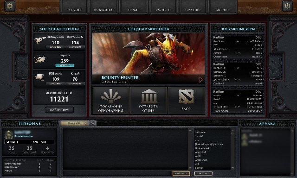
Task: Open the third popular game card
Action: [x=238, y=101]
